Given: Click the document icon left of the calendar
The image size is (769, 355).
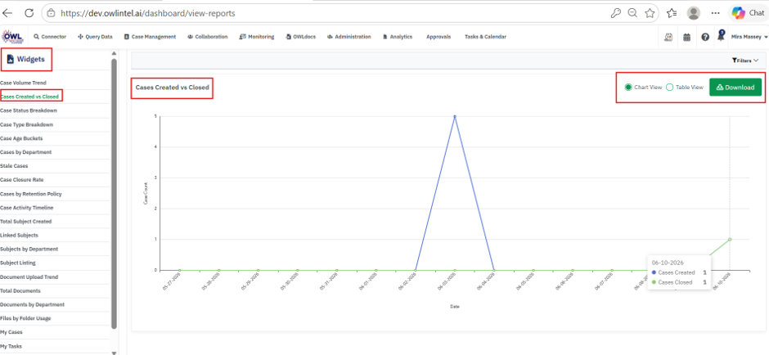Looking at the screenshot, I should (668, 37).
